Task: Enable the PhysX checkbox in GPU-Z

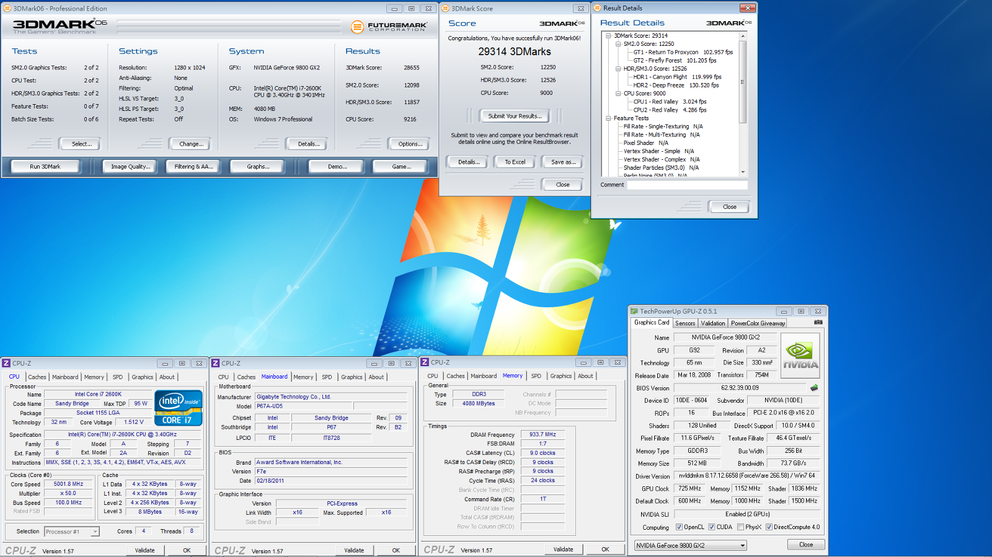Action: tap(740, 527)
